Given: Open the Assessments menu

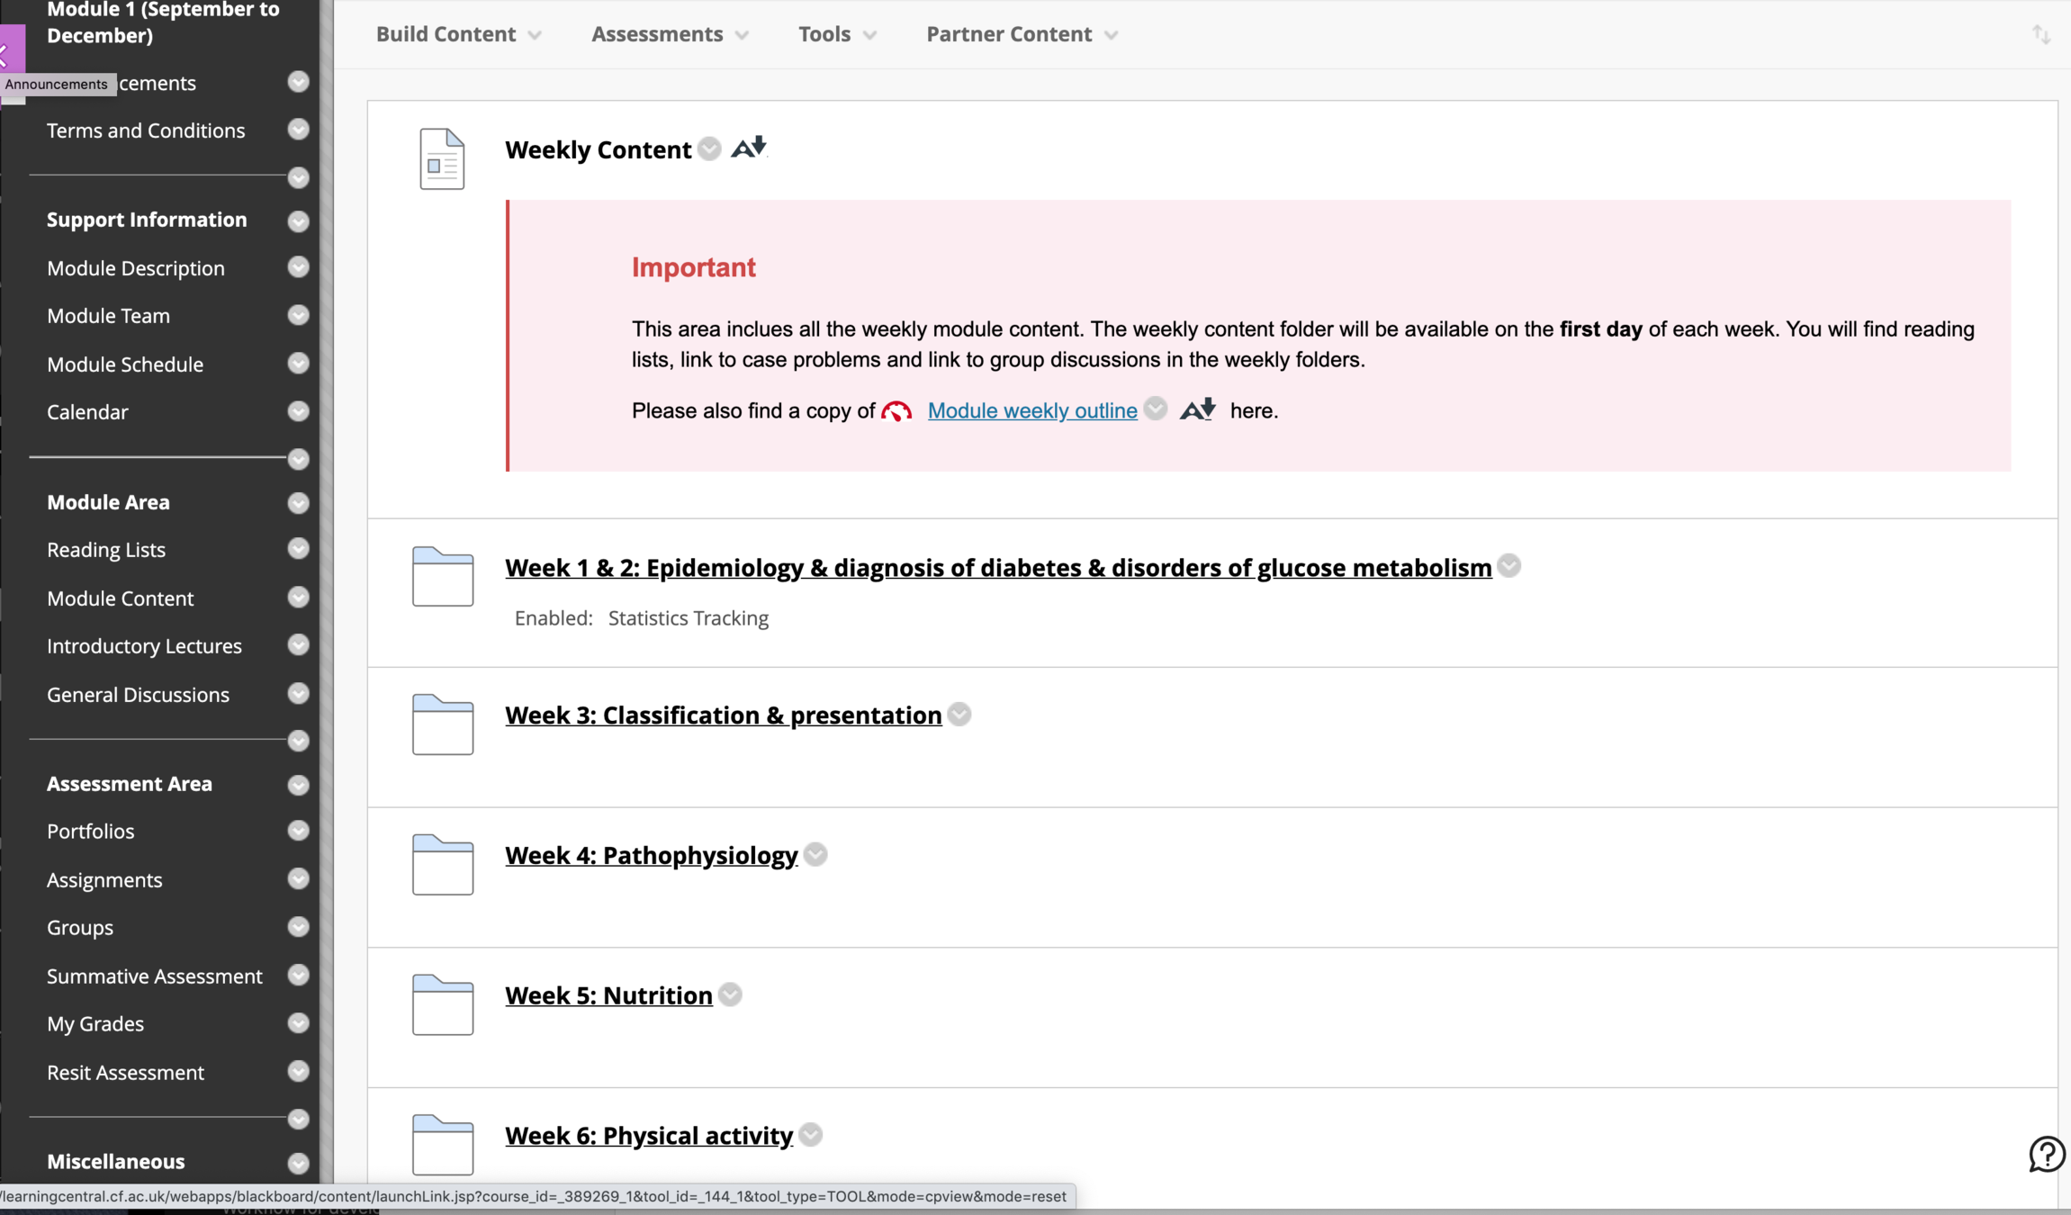Looking at the screenshot, I should tap(669, 34).
